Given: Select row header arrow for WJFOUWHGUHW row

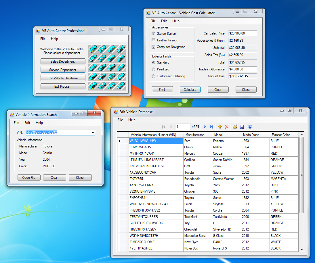Looking at the screenshot, I should (123, 141).
